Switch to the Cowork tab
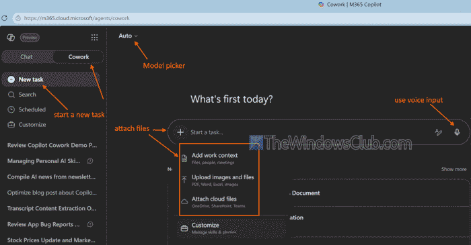Screen dimensions: 471x245 tap(79, 57)
